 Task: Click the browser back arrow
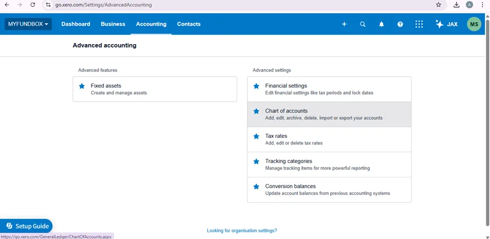click(x=7, y=5)
